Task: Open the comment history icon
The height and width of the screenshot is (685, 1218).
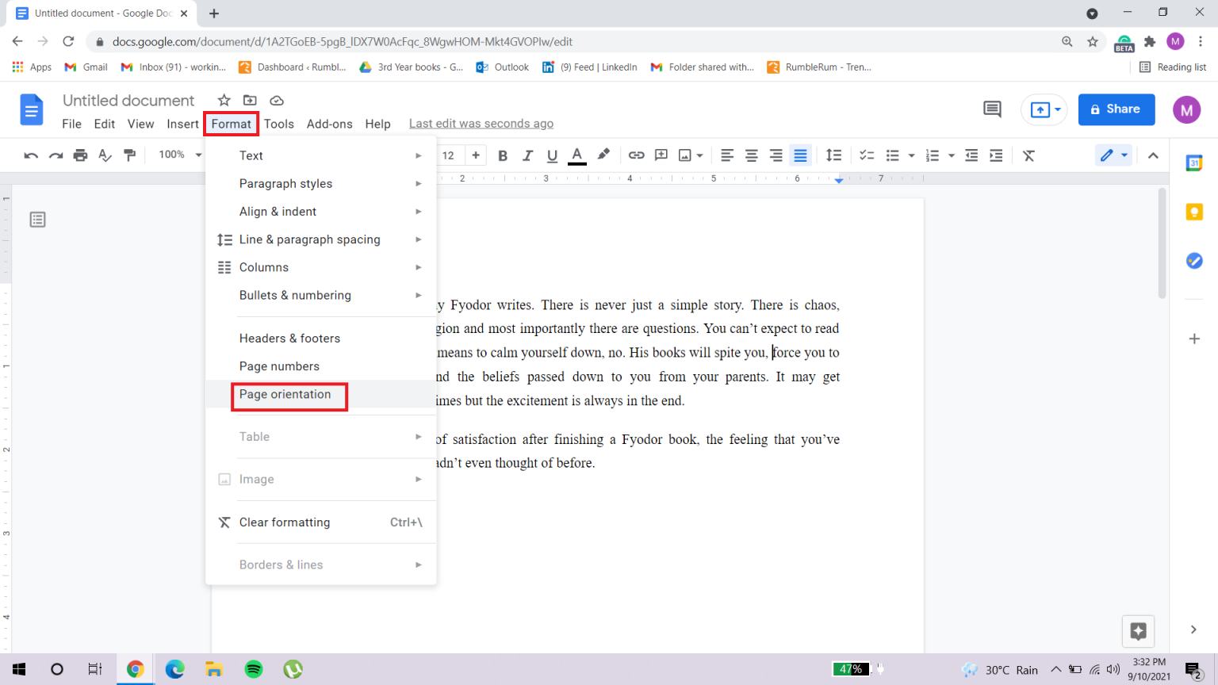Action: (992, 109)
